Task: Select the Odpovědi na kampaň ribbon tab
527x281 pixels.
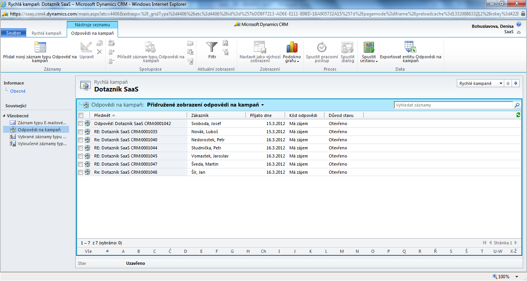Action: click(x=92, y=33)
